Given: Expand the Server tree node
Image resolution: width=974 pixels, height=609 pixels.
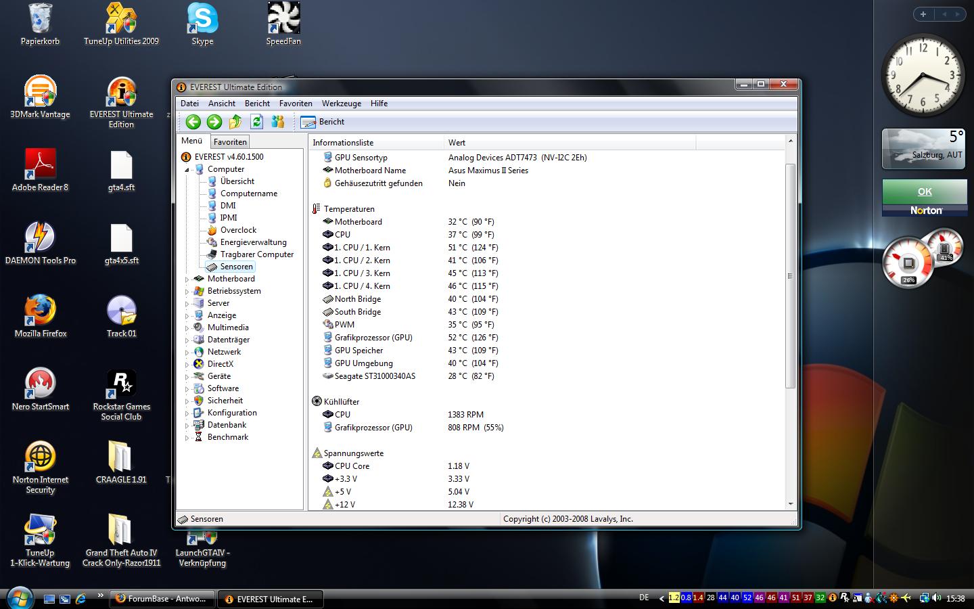Looking at the screenshot, I should point(187,304).
